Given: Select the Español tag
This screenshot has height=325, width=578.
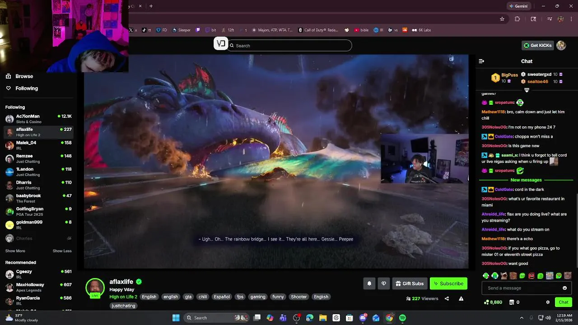Looking at the screenshot, I should [222, 297].
